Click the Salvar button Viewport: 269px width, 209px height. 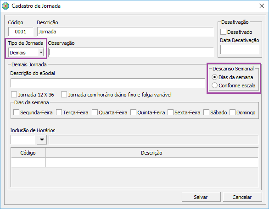coord(201,197)
